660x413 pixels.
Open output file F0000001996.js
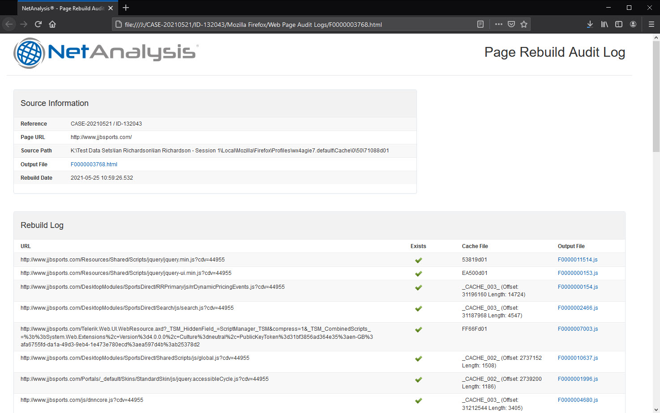click(578, 379)
